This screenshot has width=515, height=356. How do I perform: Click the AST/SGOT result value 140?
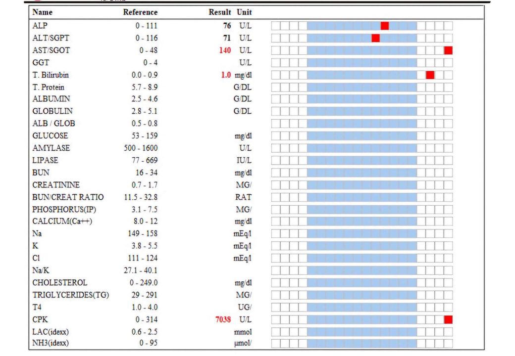225,50
